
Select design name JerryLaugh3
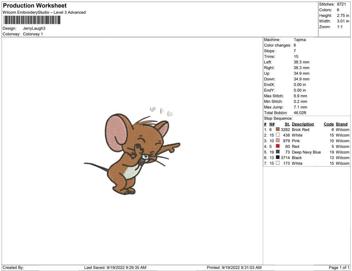pyautogui.click(x=34, y=28)
